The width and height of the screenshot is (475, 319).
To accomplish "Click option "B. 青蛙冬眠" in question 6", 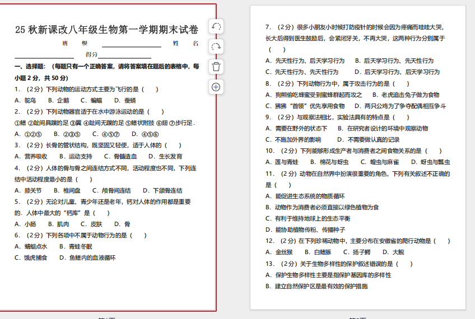I will tap(76, 246).
